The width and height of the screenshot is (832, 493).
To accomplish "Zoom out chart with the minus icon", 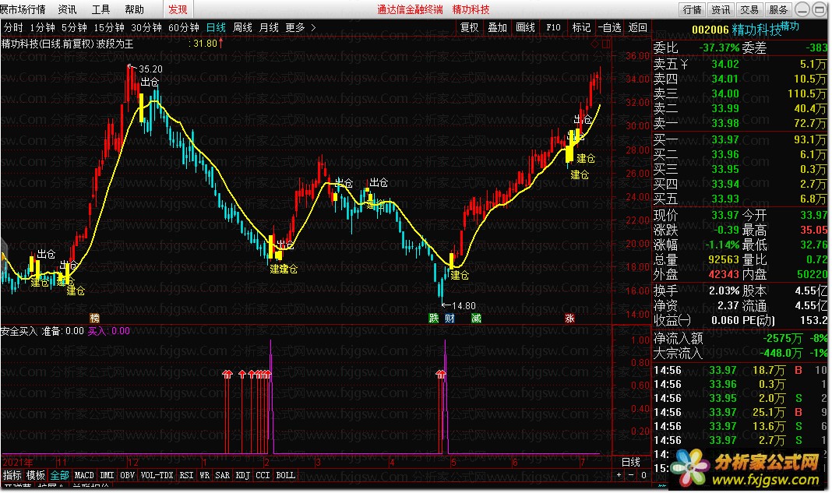I will click(x=631, y=475).
